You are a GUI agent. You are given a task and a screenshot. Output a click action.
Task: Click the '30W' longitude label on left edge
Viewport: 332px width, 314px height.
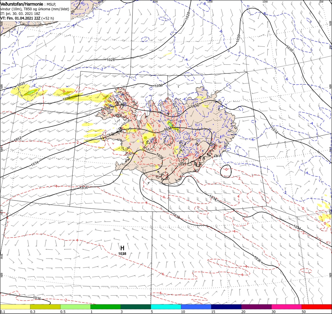[1, 256]
